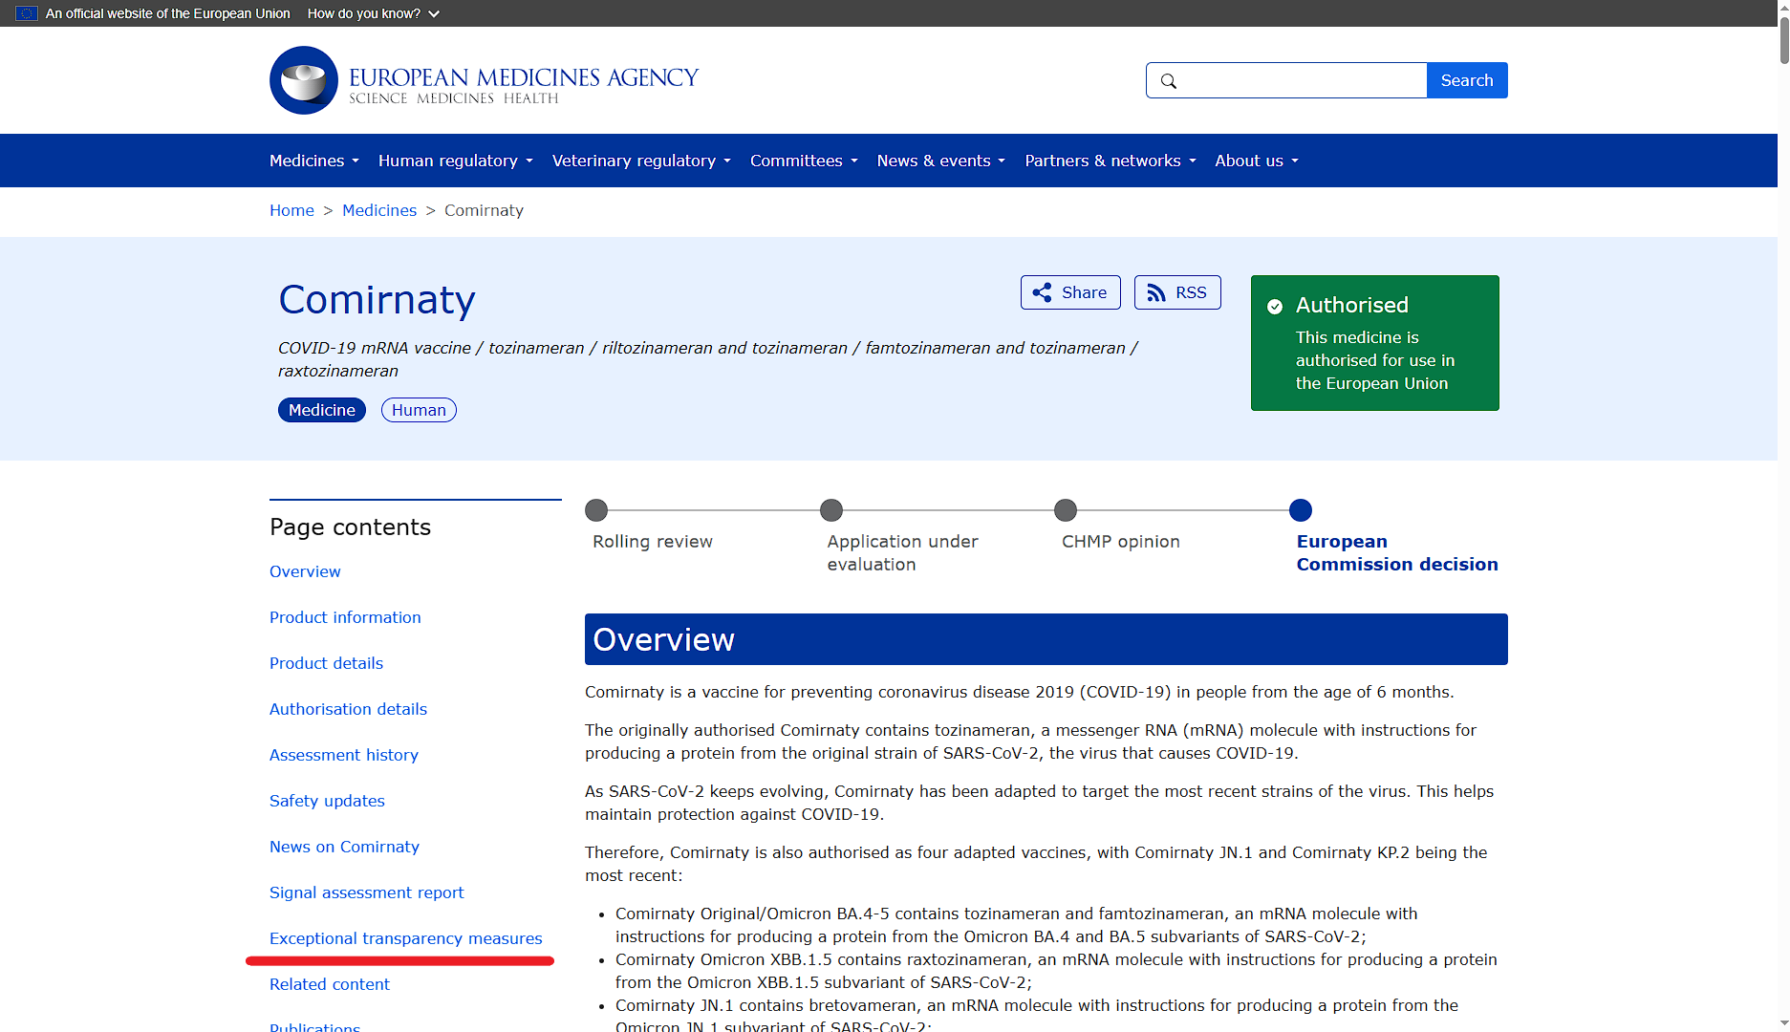
Task: Click the EU flag icon in top bar
Action: pyautogui.click(x=27, y=13)
